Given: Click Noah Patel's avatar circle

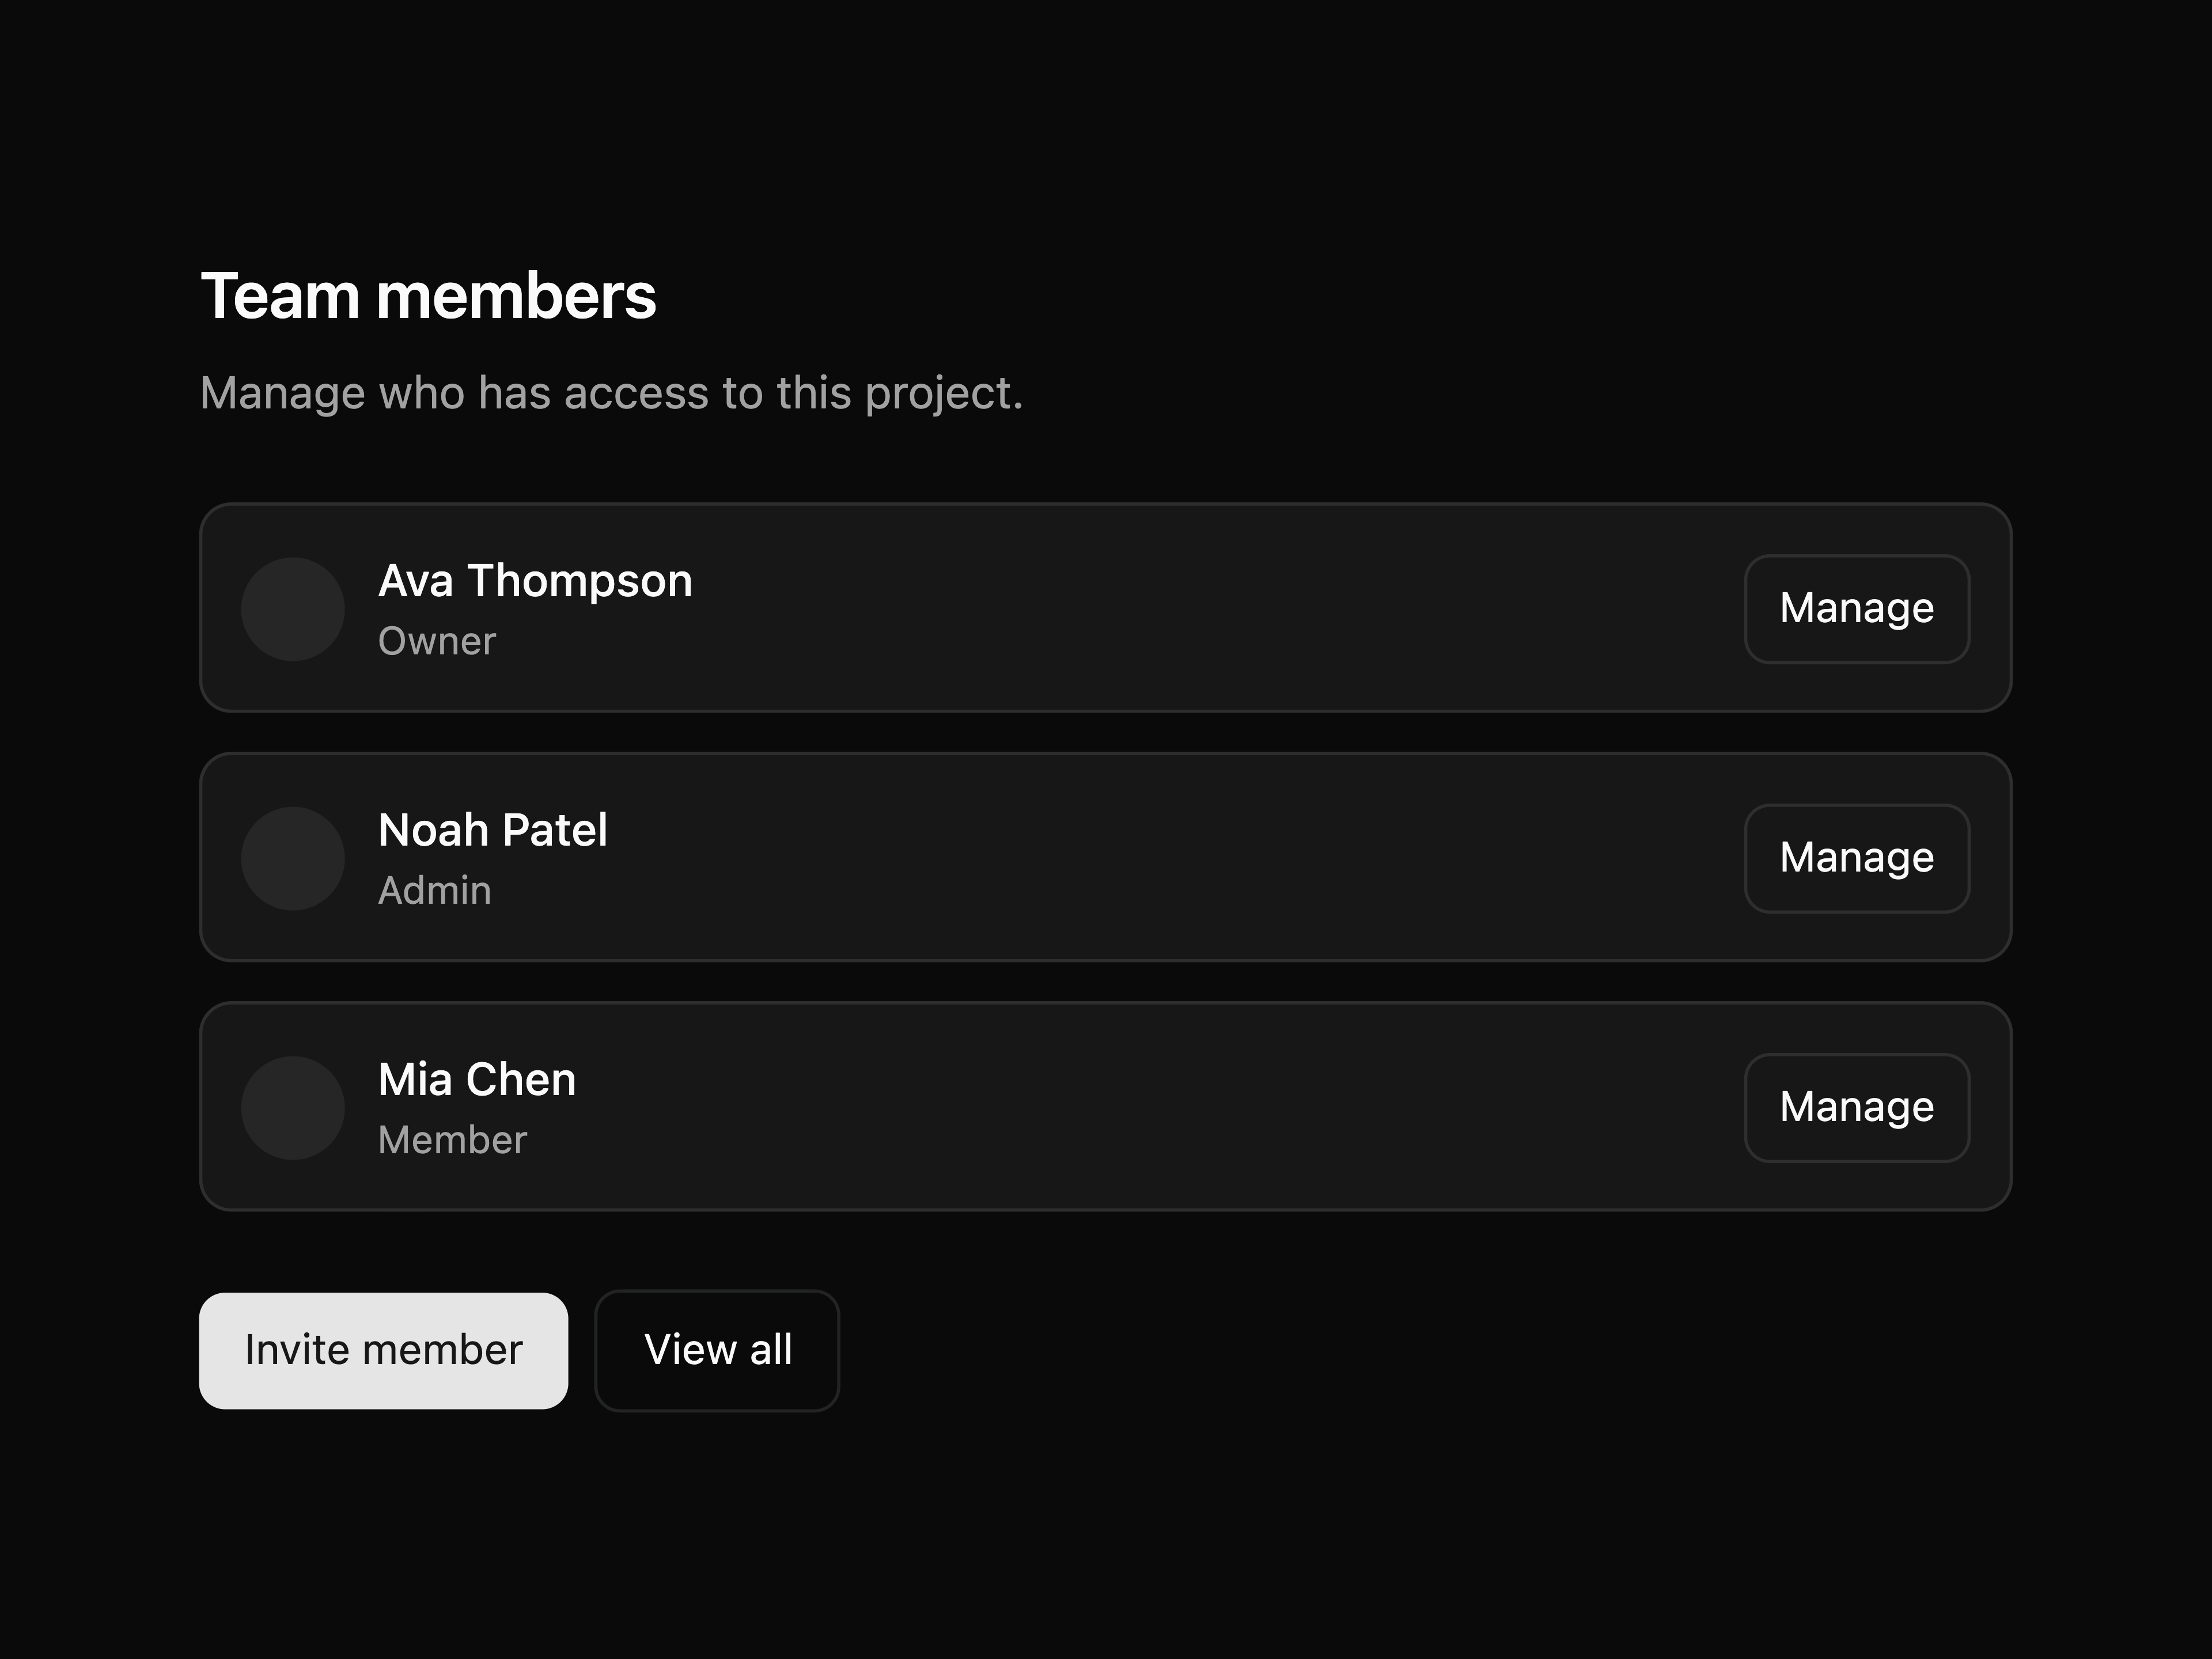Looking at the screenshot, I should point(293,858).
